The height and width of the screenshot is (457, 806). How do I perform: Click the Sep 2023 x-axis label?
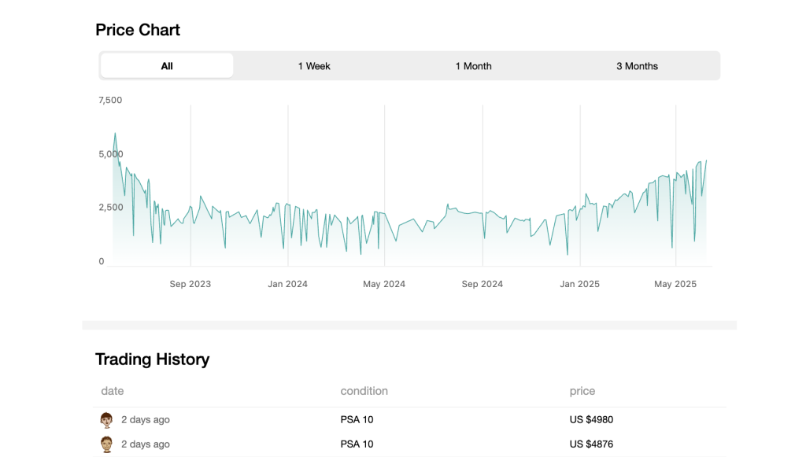pyautogui.click(x=190, y=284)
